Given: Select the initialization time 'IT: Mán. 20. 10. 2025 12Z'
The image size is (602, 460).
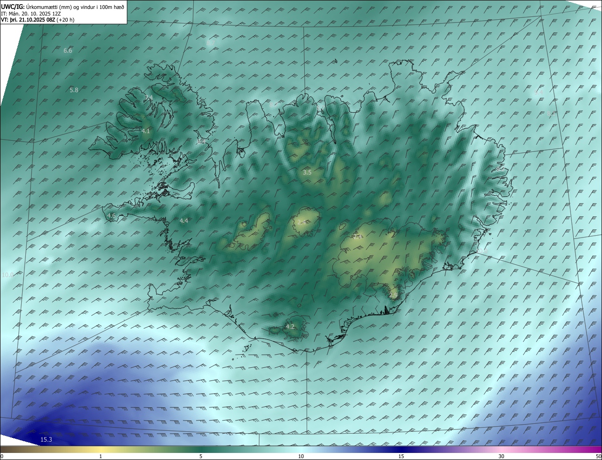Looking at the screenshot, I should pos(32,14).
